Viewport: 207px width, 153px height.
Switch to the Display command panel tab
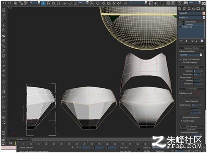click(198, 9)
